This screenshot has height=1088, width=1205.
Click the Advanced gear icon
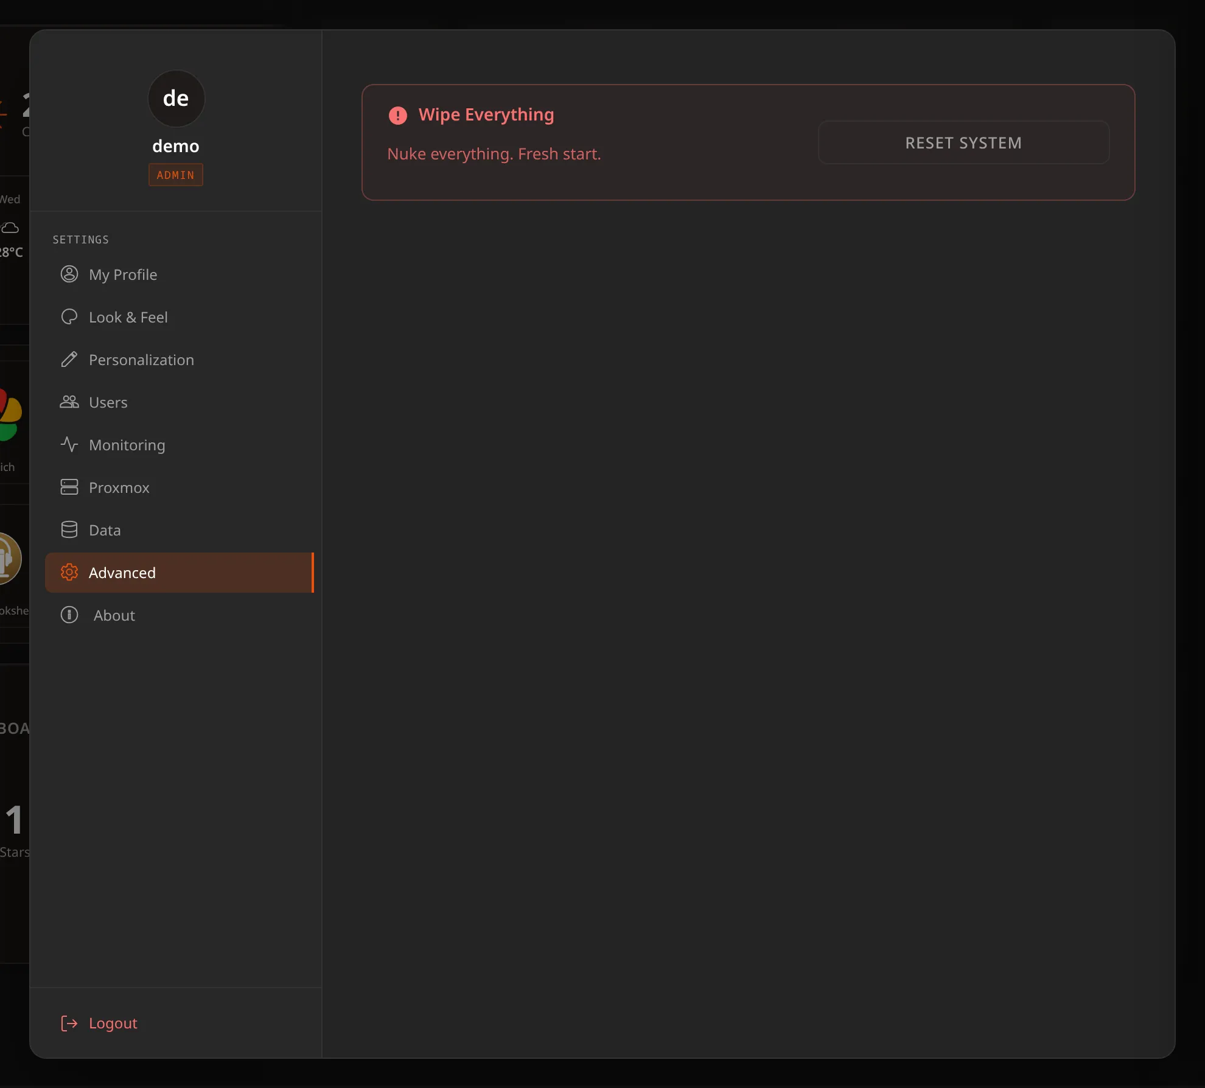pyautogui.click(x=69, y=573)
